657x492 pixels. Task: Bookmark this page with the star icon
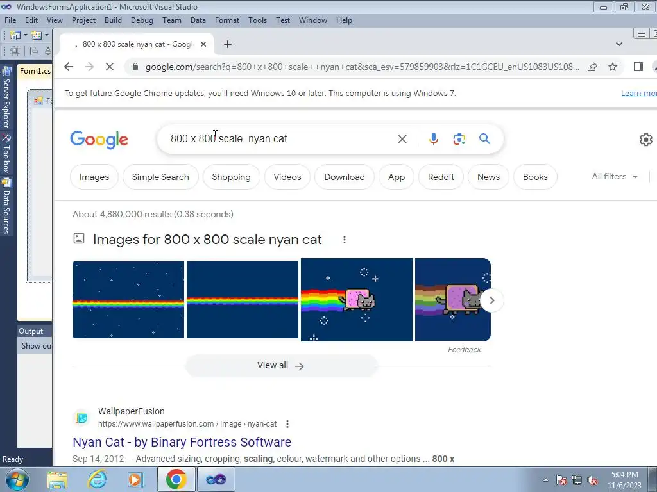(613, 67)
